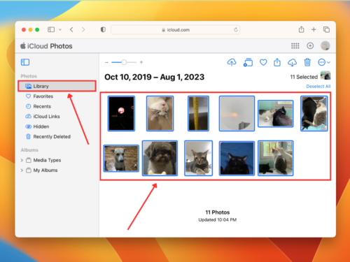The width and height of the screenshot is (350, 262).
Task: Click the "Updated 10:04 PM" status text
Action: point(218,220)
